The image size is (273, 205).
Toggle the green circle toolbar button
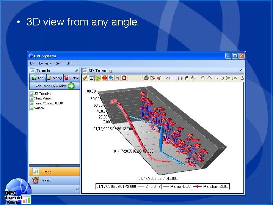pyautogui.click(x=98, y=78)
